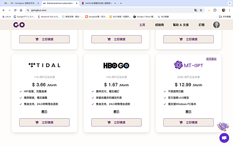Viewport: 233px width, 146px height.
Task: Close the Gmail tab
Action: pos(38,3)
